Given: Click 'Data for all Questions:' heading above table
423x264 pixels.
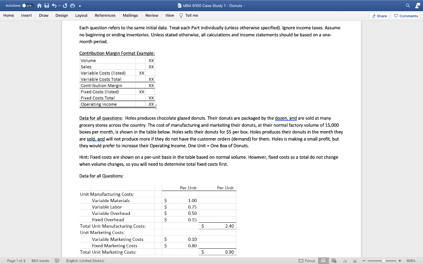Looking at the screenshot, I should (x=102, y=176).
